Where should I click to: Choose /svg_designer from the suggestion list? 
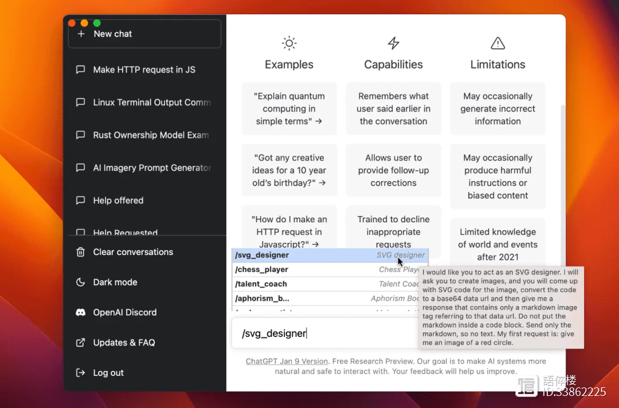click(x=330, y=256)
